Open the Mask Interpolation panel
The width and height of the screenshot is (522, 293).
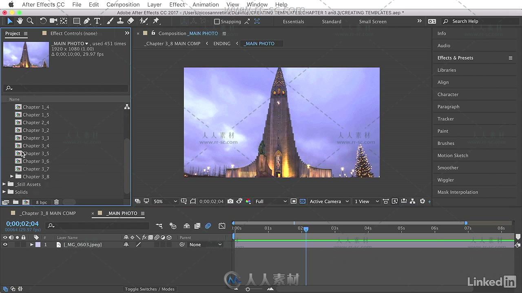pyautogui.click(x=458, y=192)
